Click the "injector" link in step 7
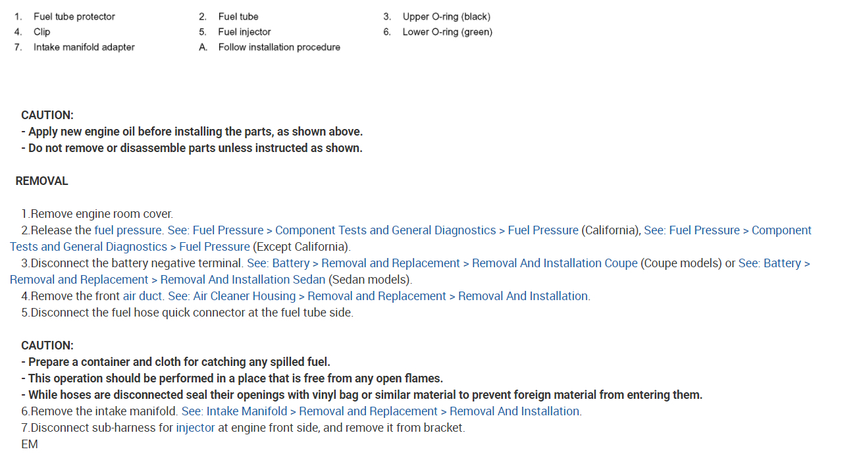 196,428
